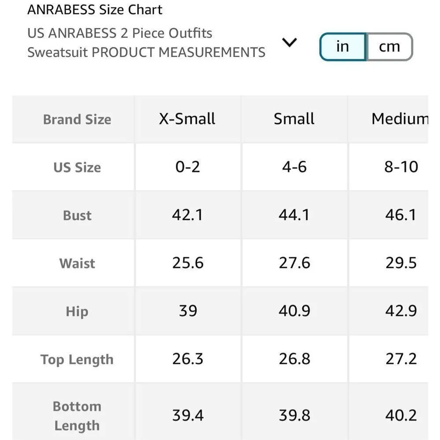Click the ANRABESS Size Chart heading
440x440 pixels.
pos(95,10)
